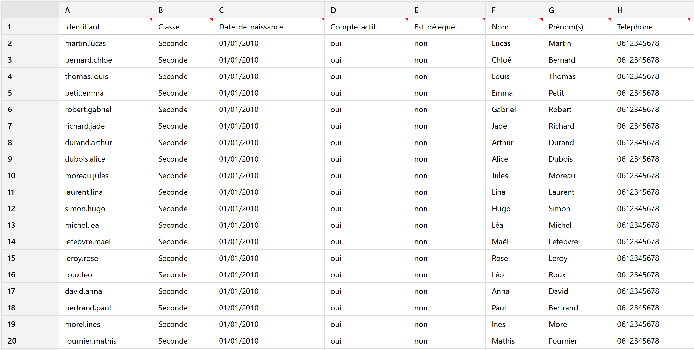The height and width of the screenshot is (350, 694).
Task: Select column A header
Action: pyautogui.click(x=105, y=10)
